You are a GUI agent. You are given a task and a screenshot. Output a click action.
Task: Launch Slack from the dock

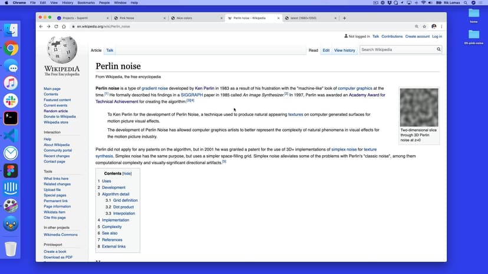click(11, 101)
